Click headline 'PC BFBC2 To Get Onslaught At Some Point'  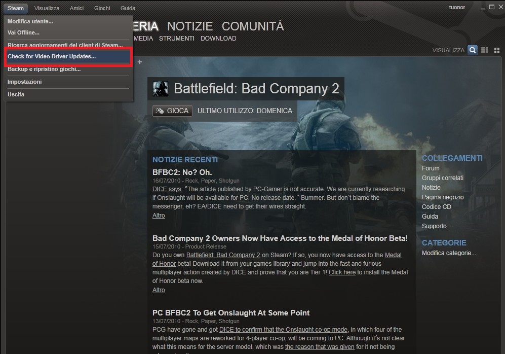pyautogui.click(x=231, y=313)
